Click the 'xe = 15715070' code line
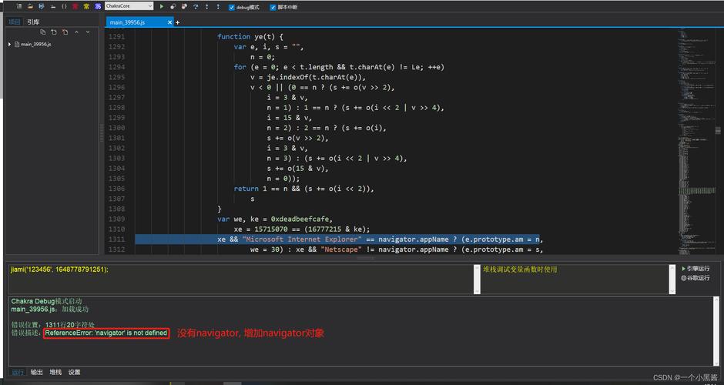This screenshot has width=724, height=385. [302, 229]
